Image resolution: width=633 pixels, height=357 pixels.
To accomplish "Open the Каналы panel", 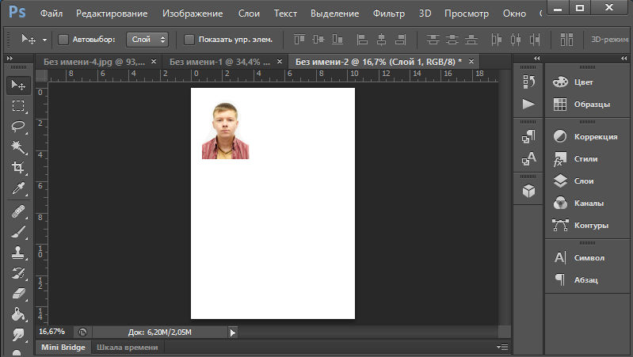I will click(587, 203).
